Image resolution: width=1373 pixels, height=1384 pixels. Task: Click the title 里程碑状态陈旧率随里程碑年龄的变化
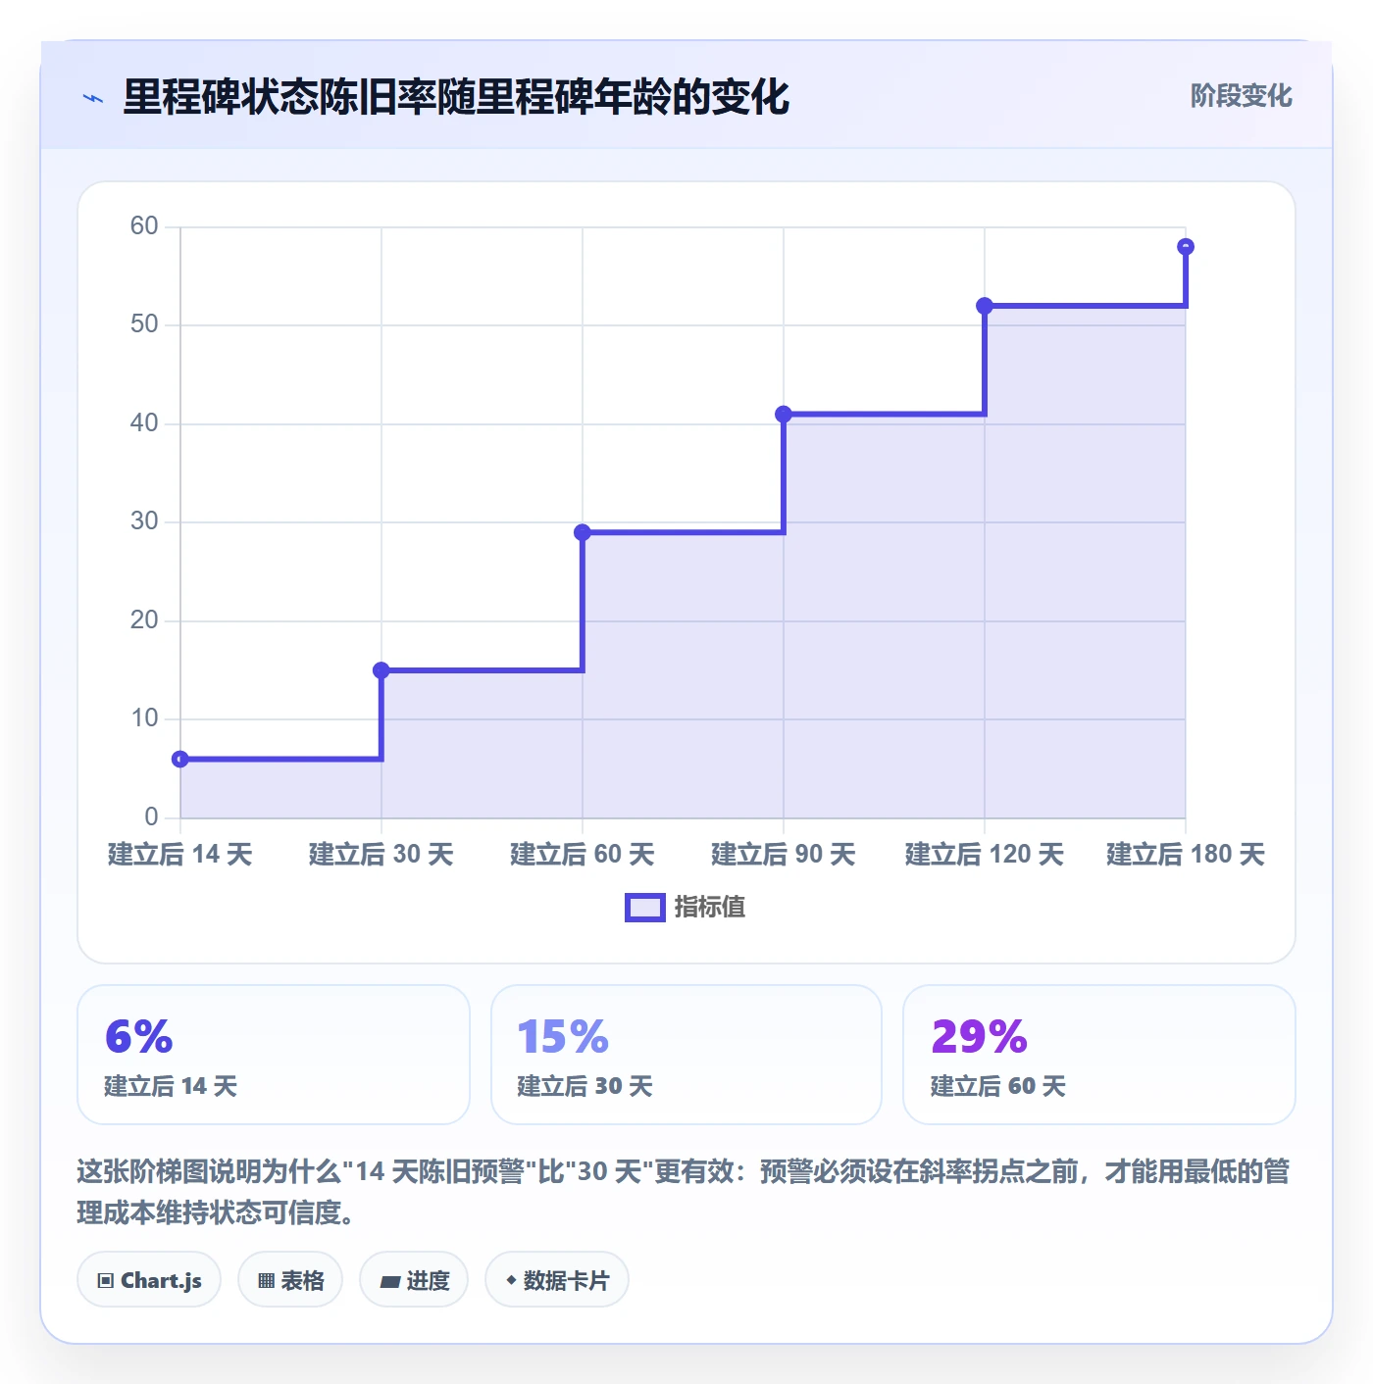[456, 97]
